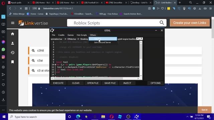Screen dimensions: 214x120
Task: Open history icon in Linkvertise sidebar
Action: 13,53
